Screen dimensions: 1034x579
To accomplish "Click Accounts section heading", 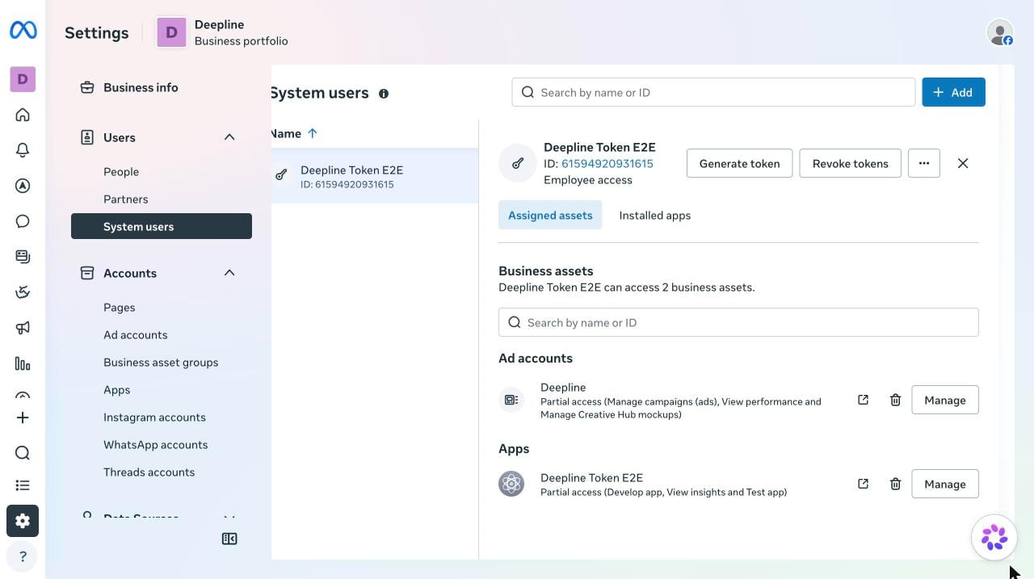I will click(130, 273).
